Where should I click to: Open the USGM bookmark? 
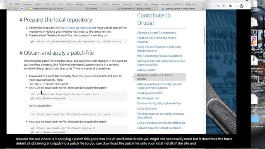pyautogui.click(x=17, y=4)
